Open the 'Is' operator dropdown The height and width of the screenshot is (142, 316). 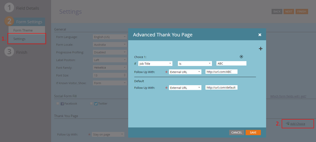pos(195,63)
